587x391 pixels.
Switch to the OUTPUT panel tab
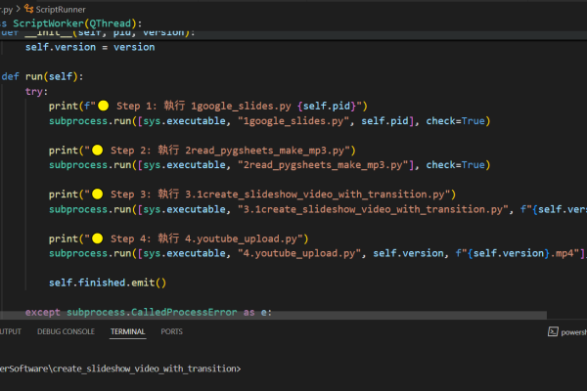[x=8, y=331]
